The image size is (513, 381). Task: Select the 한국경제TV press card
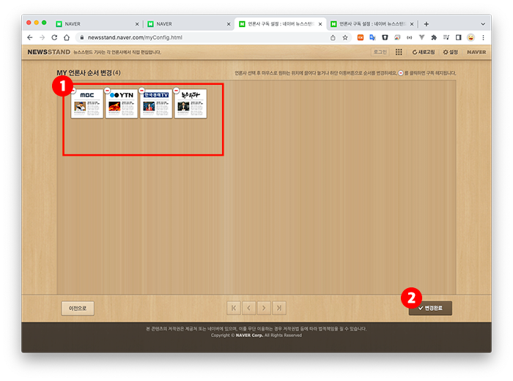[x=156, y=104]
